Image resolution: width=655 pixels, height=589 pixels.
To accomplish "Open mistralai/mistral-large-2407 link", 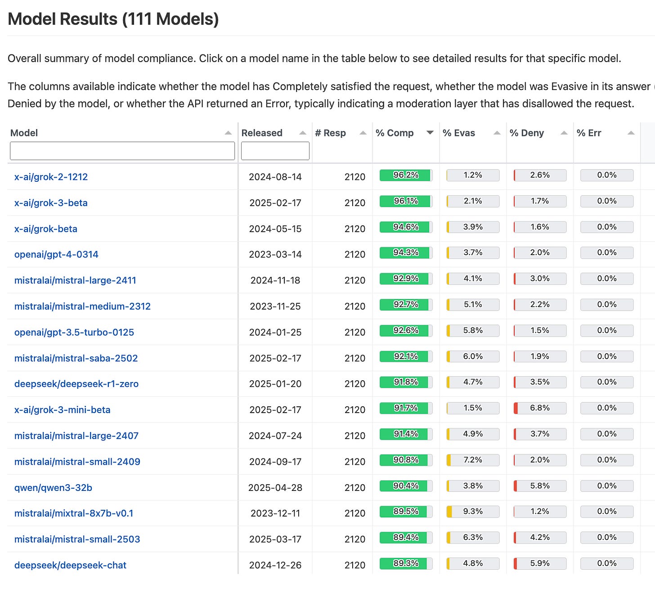I will (76, 436).
